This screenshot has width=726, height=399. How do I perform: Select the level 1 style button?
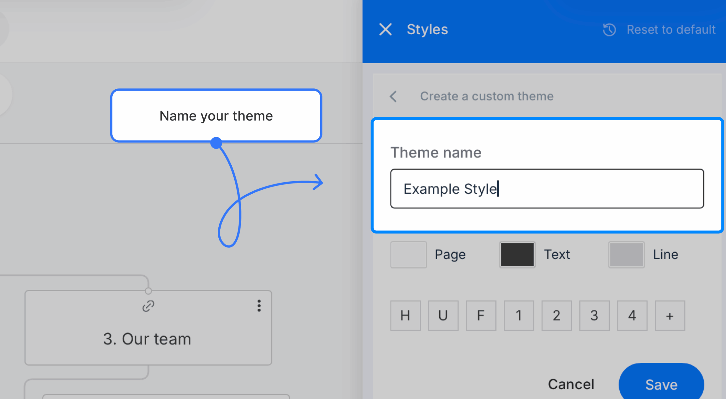(x=519, y=315)
